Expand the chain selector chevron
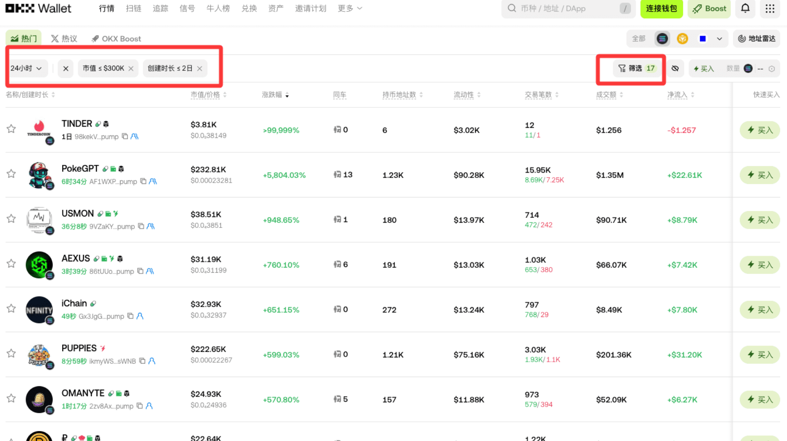Image resolution: width=787 pixels, height=441 pixels. [719, 39]
